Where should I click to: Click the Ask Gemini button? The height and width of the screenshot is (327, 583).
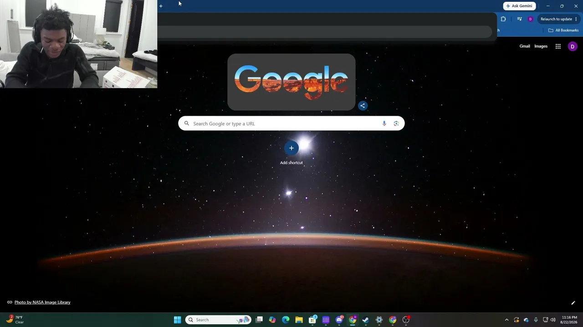click(519, 6)
